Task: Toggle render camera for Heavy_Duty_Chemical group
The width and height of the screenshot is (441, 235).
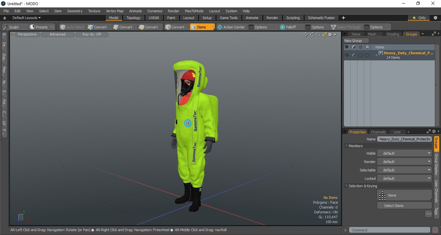Action: [x=354, y=56]
